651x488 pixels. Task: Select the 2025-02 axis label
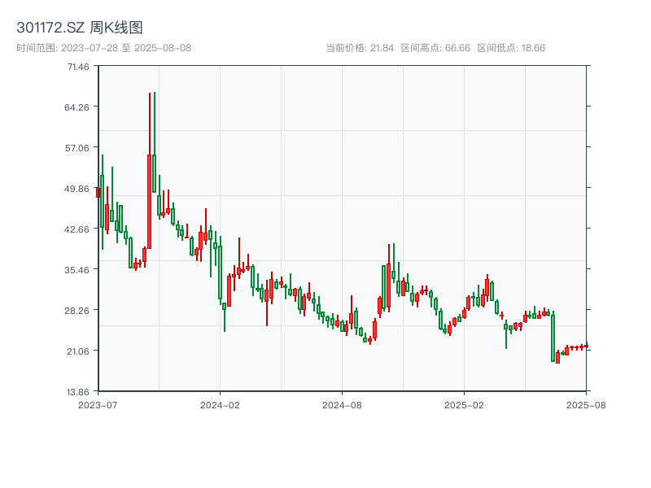coord(464,403)
